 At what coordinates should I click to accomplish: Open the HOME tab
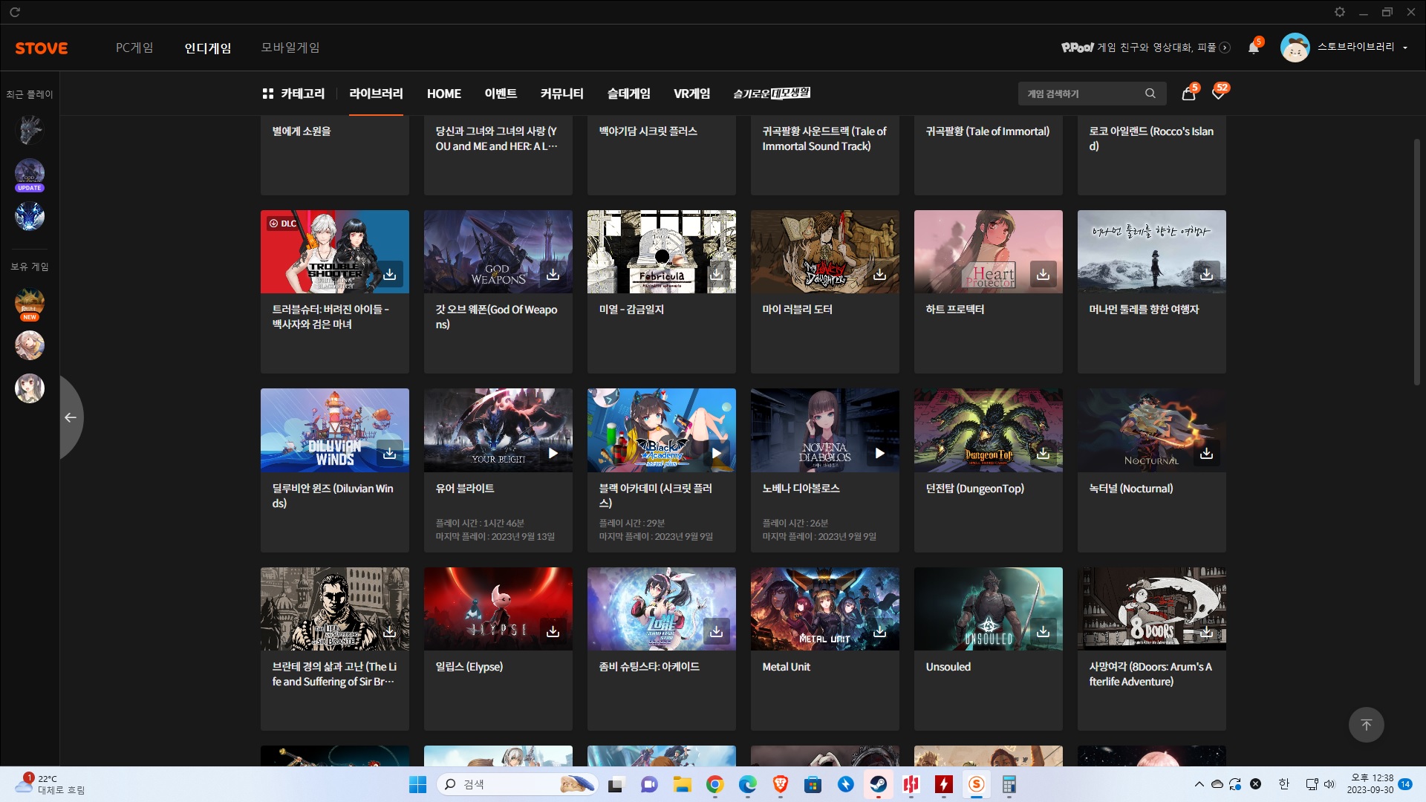444,94
